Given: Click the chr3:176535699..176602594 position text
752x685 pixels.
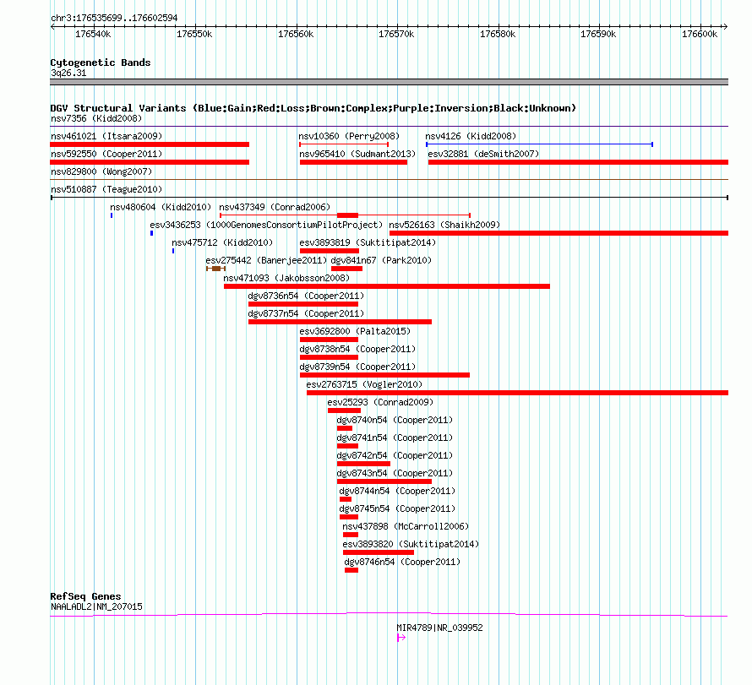Looking at the screenshot, I should pyautogui.click(x=114, y=18).
